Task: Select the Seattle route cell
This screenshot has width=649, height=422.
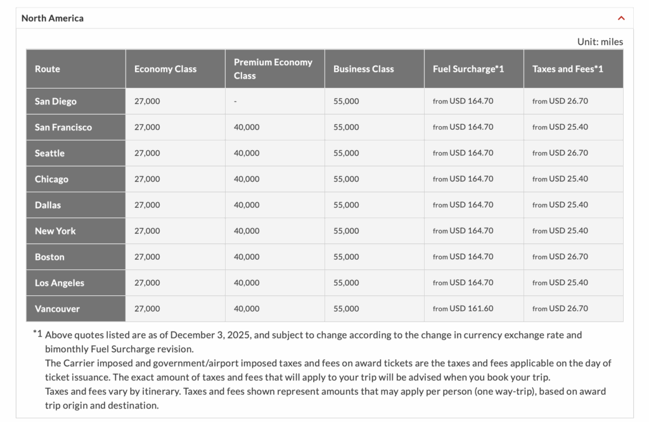Action: [50, 153]
